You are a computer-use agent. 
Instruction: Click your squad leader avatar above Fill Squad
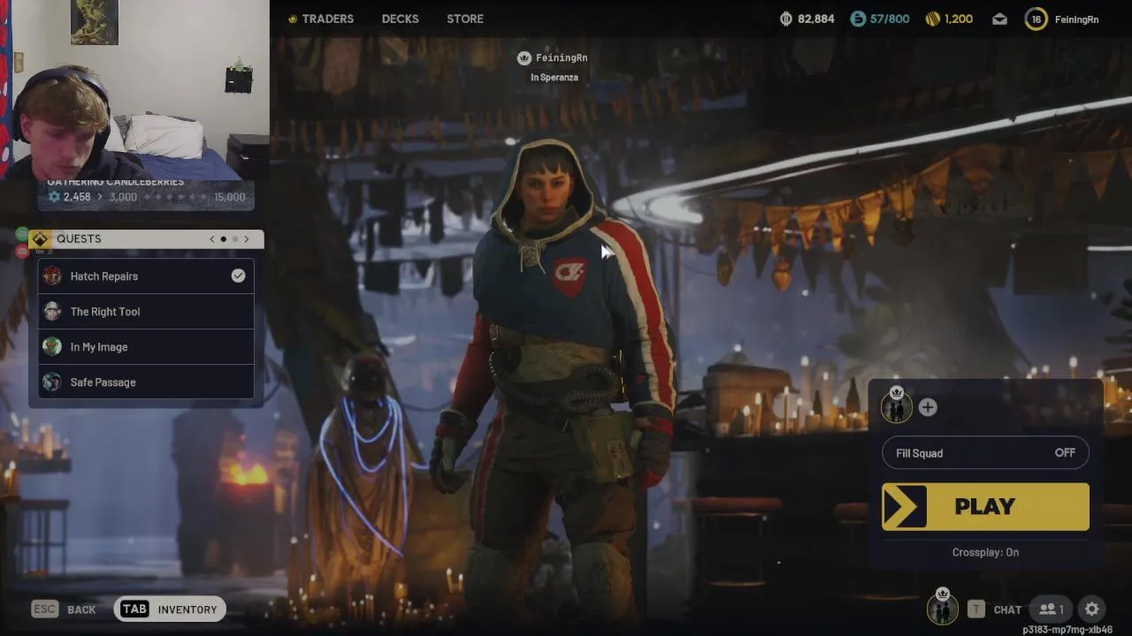tap(897, 405)
